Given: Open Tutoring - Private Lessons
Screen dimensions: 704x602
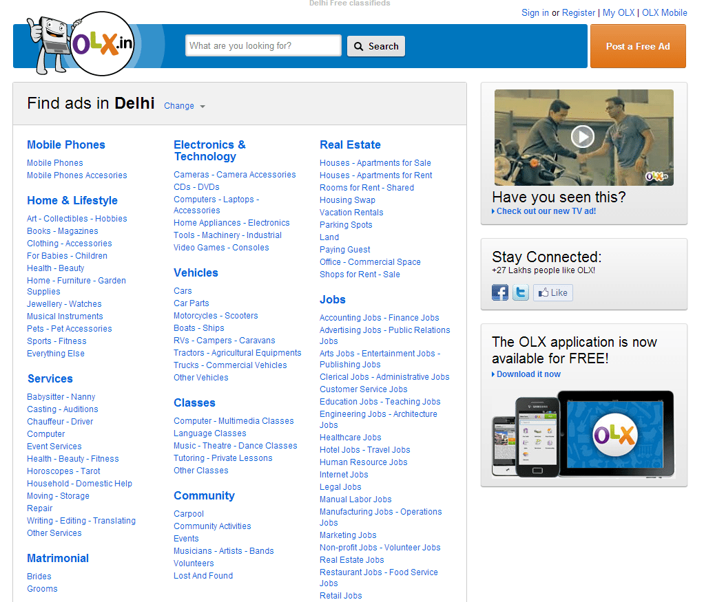Looking at the screenshot, I should pyautogui.click(x=223, y=458).
